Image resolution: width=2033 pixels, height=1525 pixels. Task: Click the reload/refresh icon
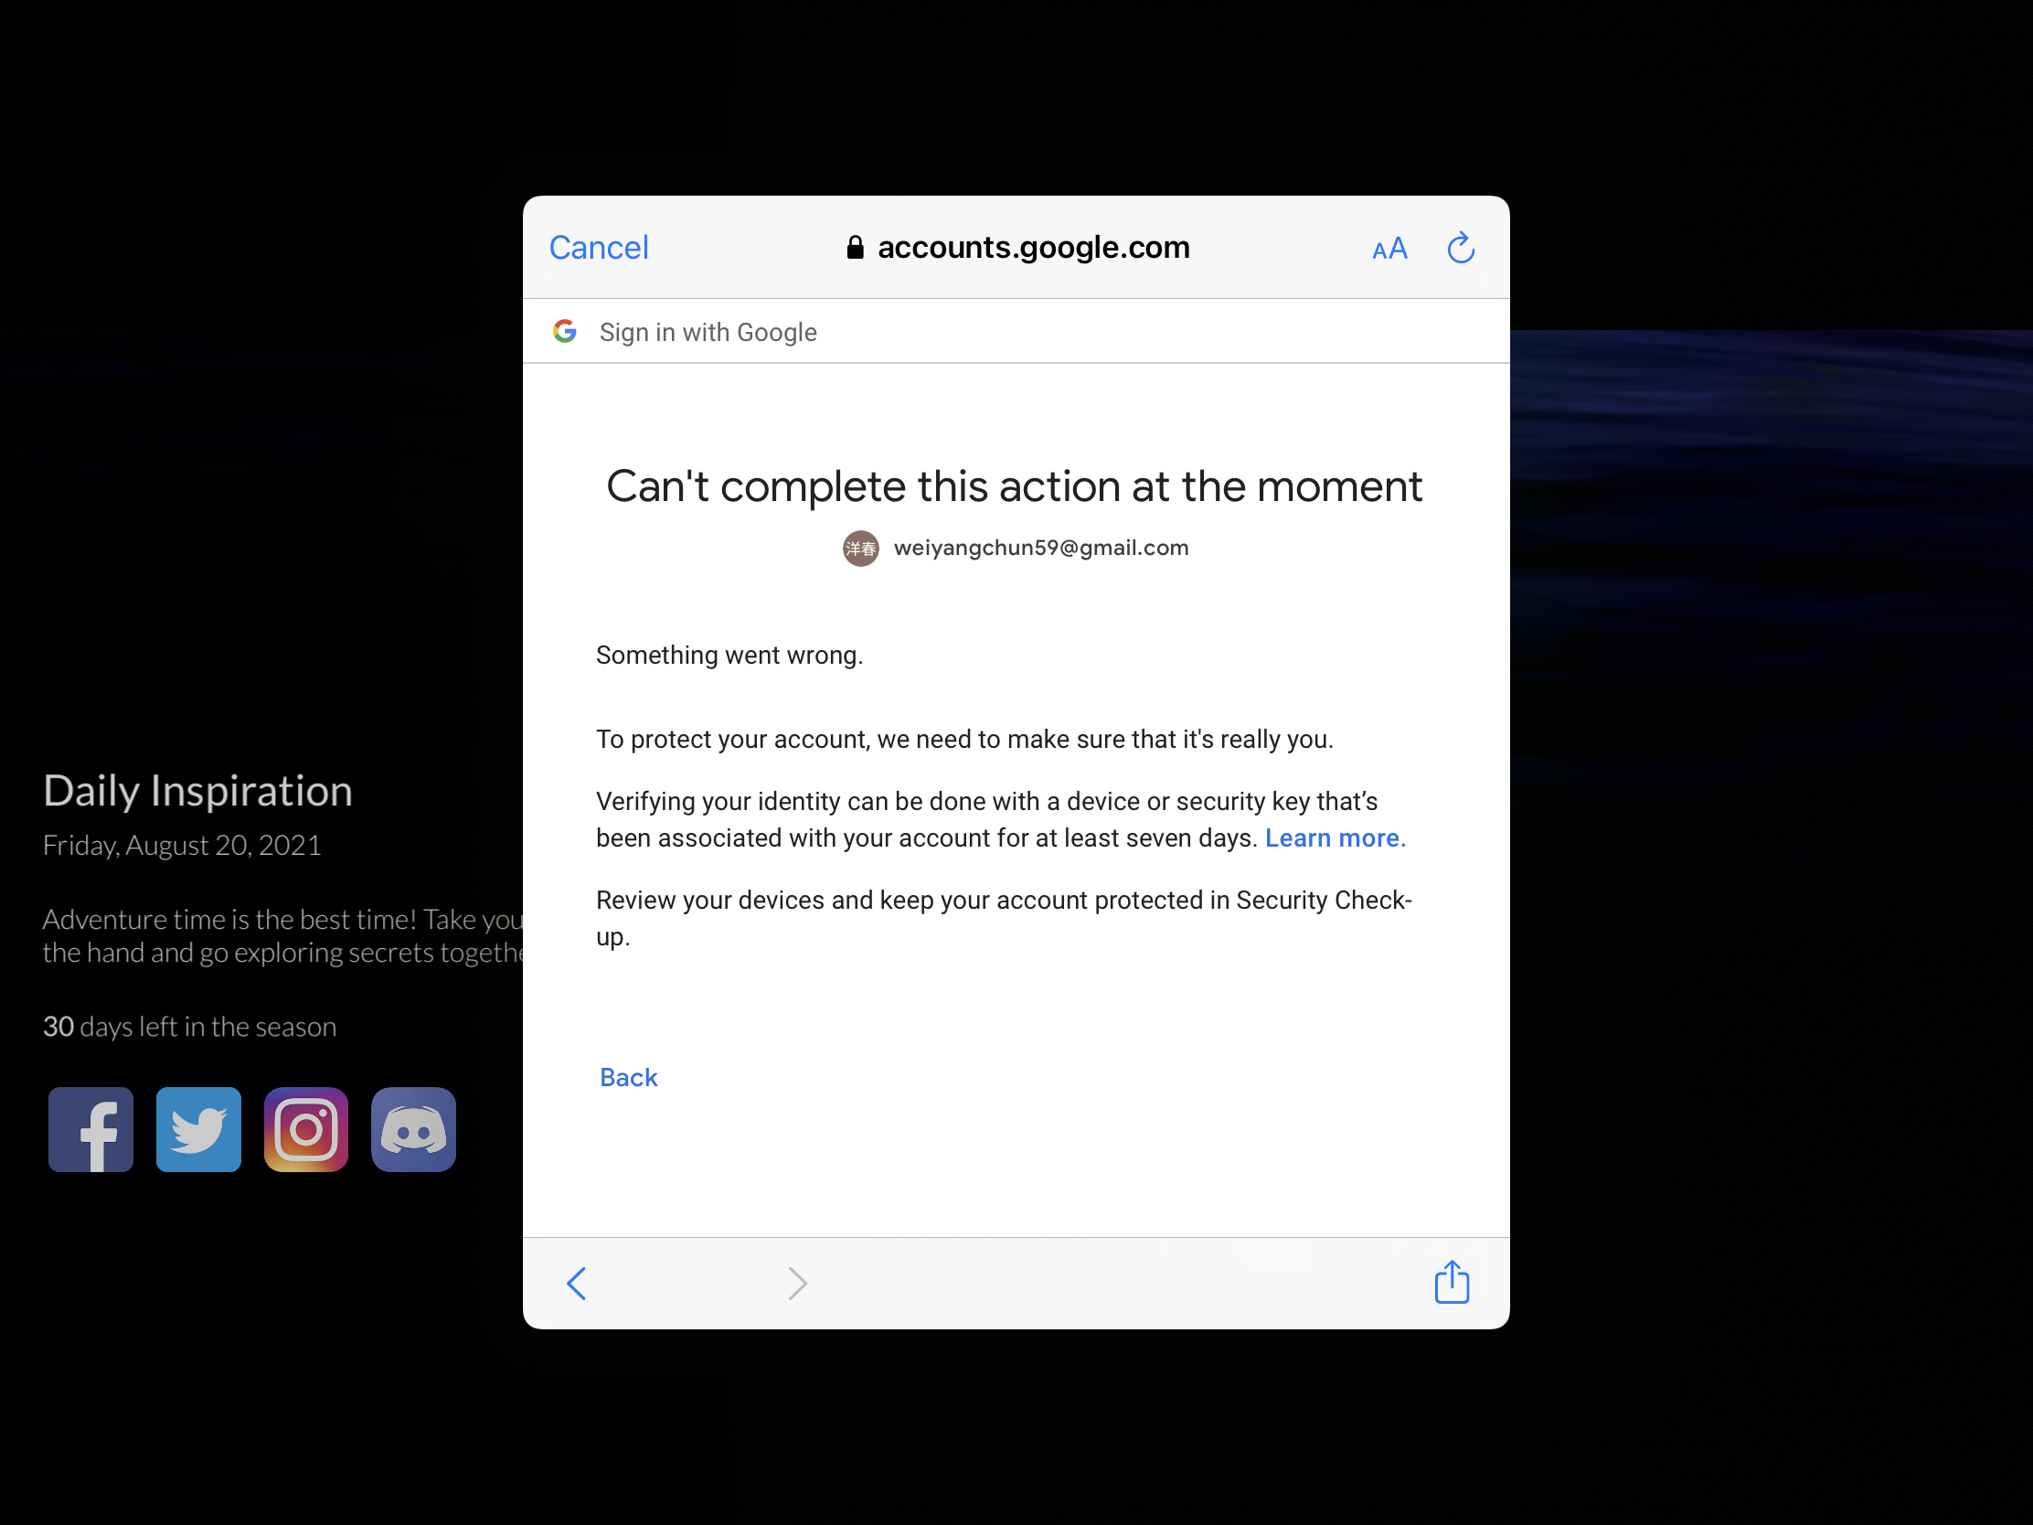1460,247
